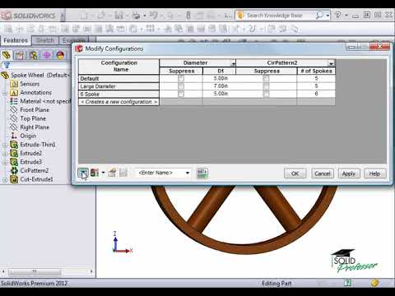This screenshot has width=395, height=296.
Task: Expand the Annotations folder in the tree
Action: 5,93
